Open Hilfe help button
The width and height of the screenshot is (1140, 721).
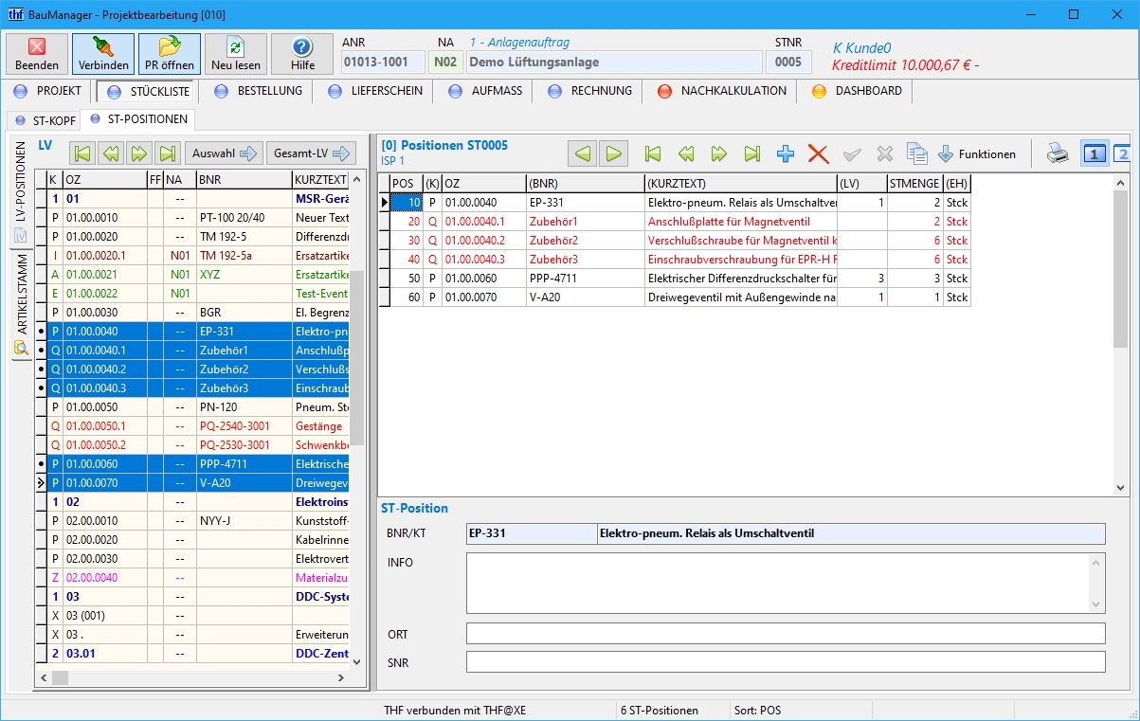coord(302,54)
